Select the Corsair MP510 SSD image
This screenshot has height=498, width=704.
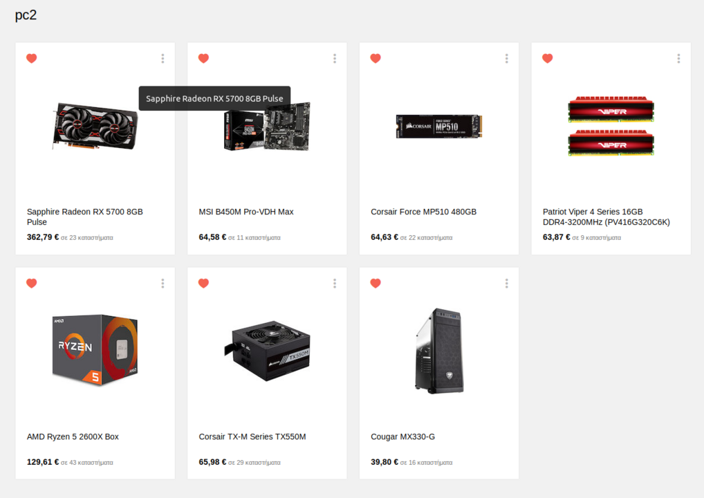(439, 126)
